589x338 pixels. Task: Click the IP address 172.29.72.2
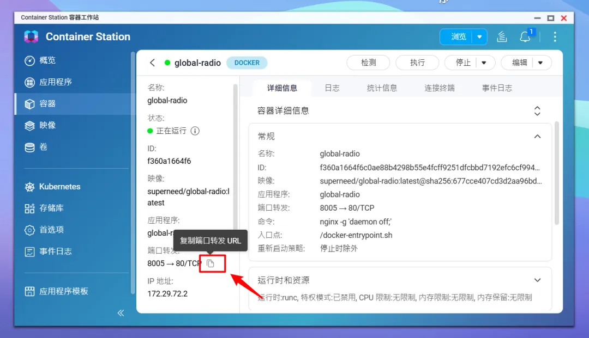[x=167, y=294]
